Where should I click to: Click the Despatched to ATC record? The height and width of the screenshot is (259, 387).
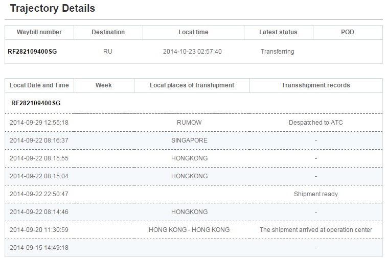point(315,123)
